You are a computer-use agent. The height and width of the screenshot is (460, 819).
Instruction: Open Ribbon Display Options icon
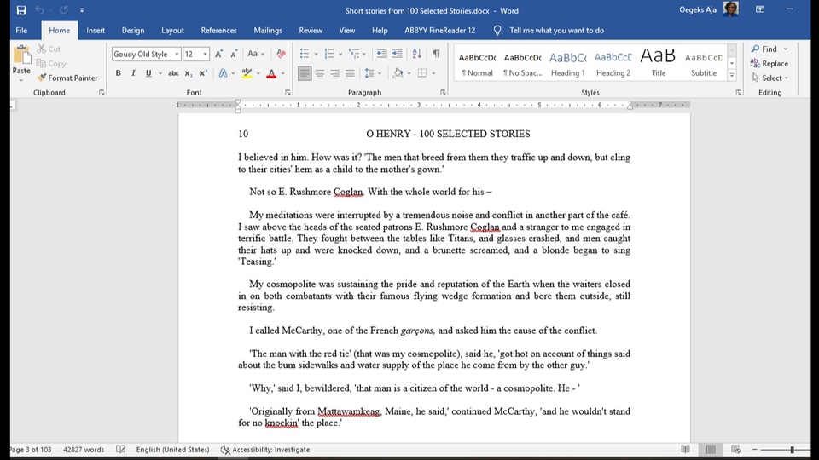(x=760, y=9)
